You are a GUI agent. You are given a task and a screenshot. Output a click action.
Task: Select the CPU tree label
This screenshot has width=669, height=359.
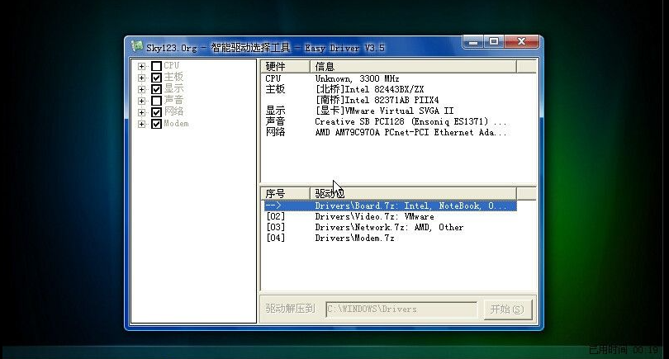click(x=172, y=66)
